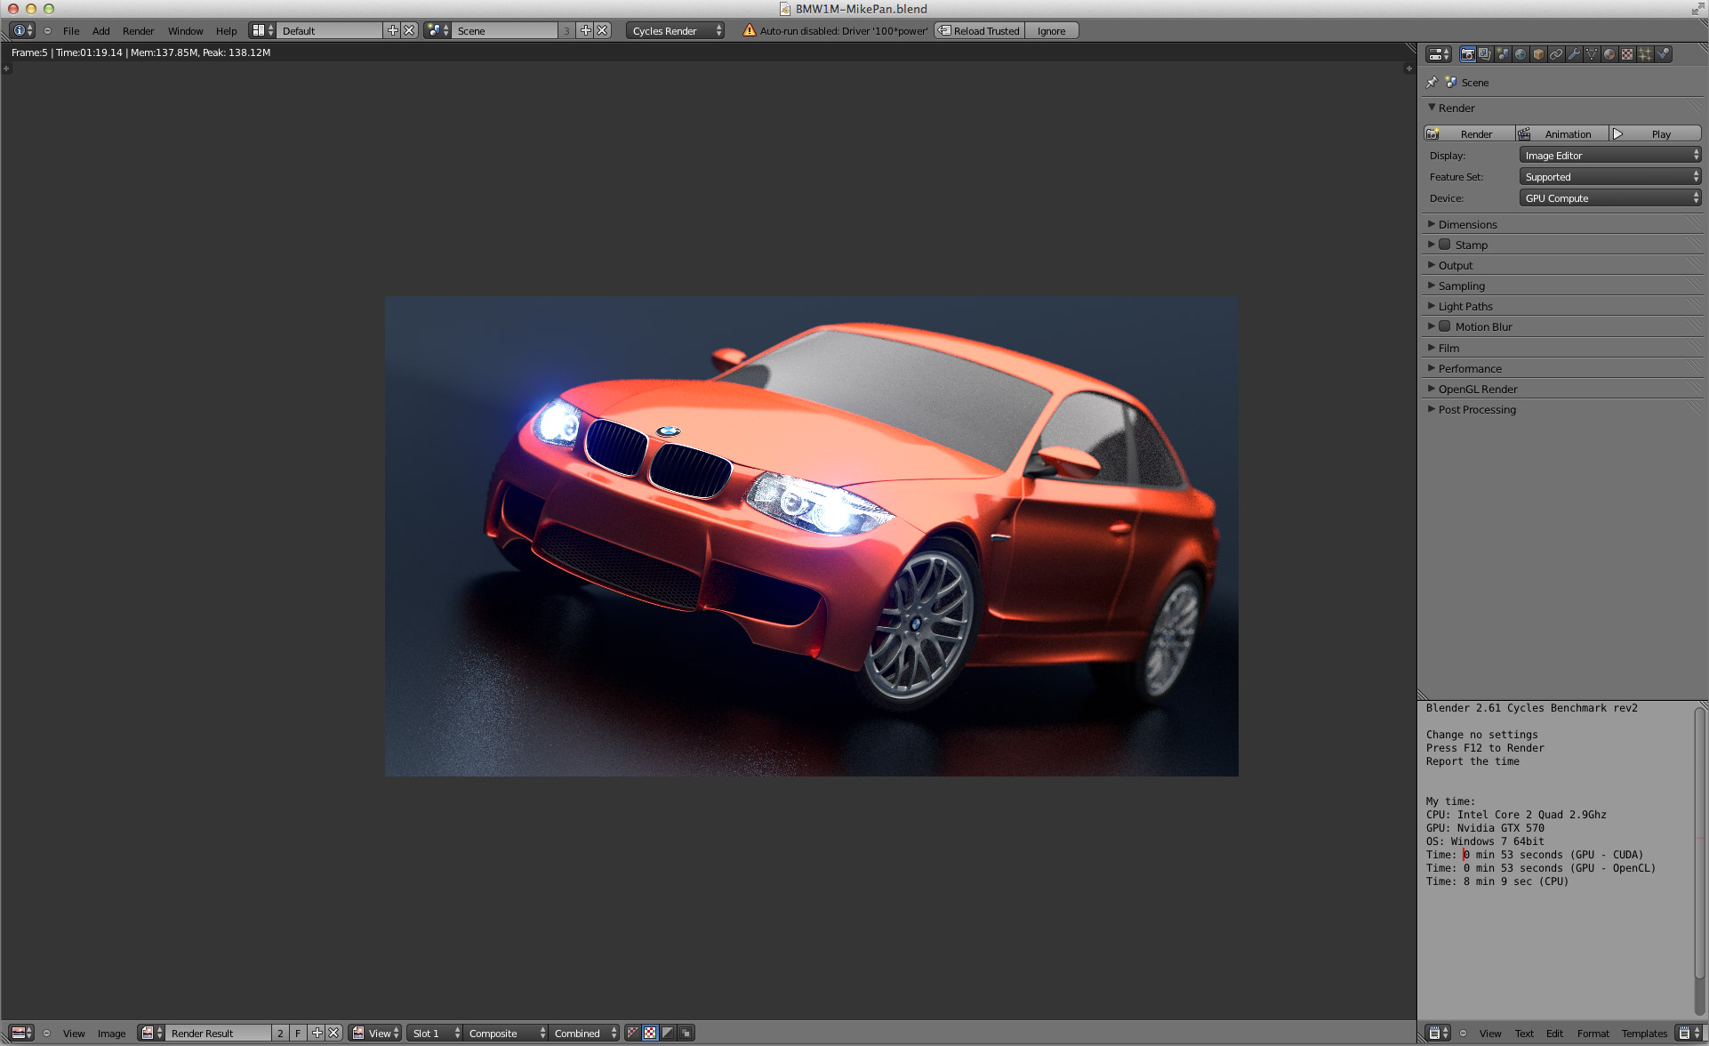Viewport: 1709px width, 1046px height.
Task: Open the Scene properties tab icon
Action: point(1503,54)
